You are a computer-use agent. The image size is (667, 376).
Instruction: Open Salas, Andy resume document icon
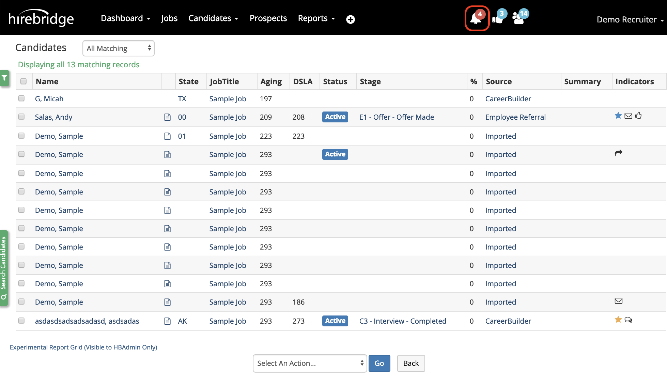click(x=167, y=117)
